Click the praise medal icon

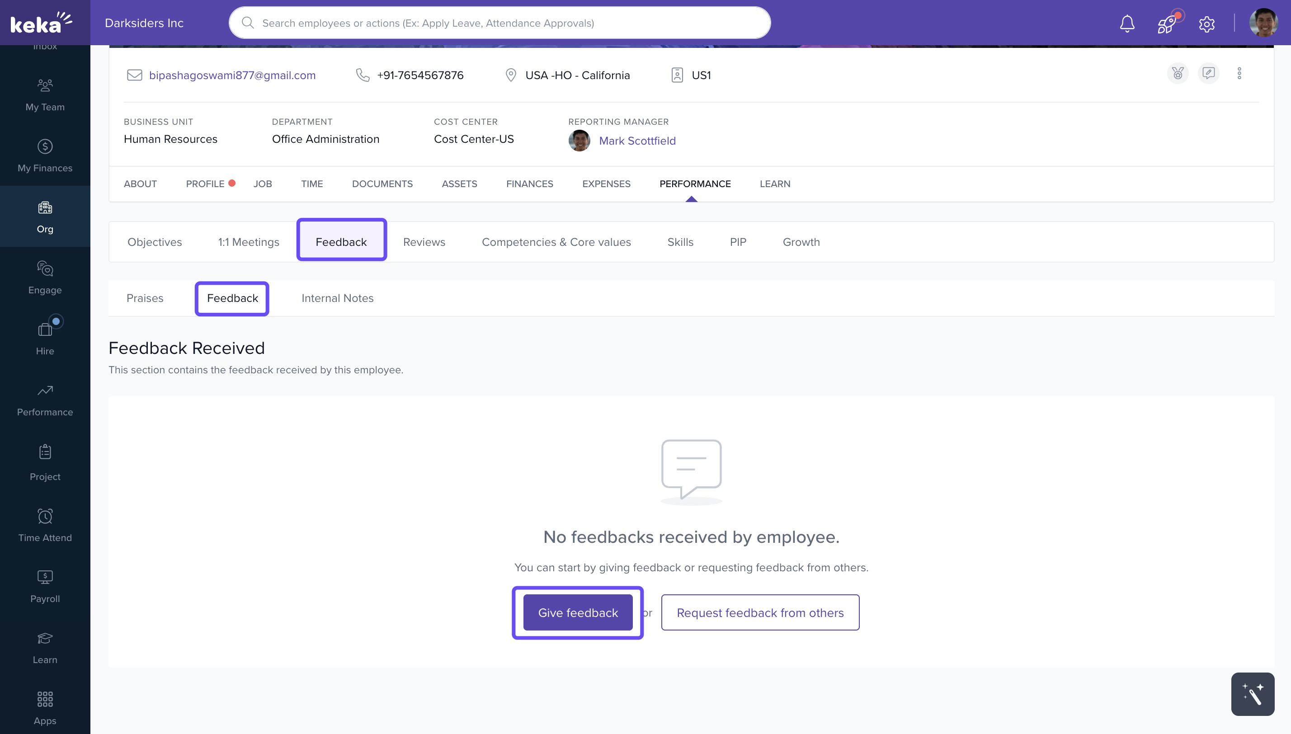click(x=1178, y=74)
